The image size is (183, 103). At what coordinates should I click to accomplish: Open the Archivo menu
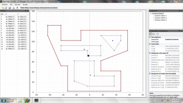coord(5,5)
